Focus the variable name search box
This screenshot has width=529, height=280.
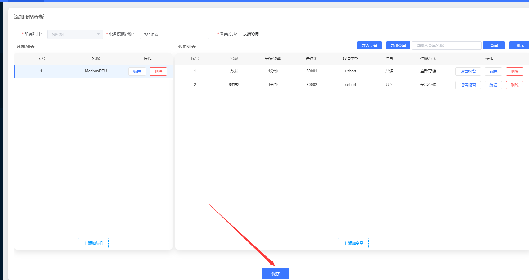[x=446, y=45]
